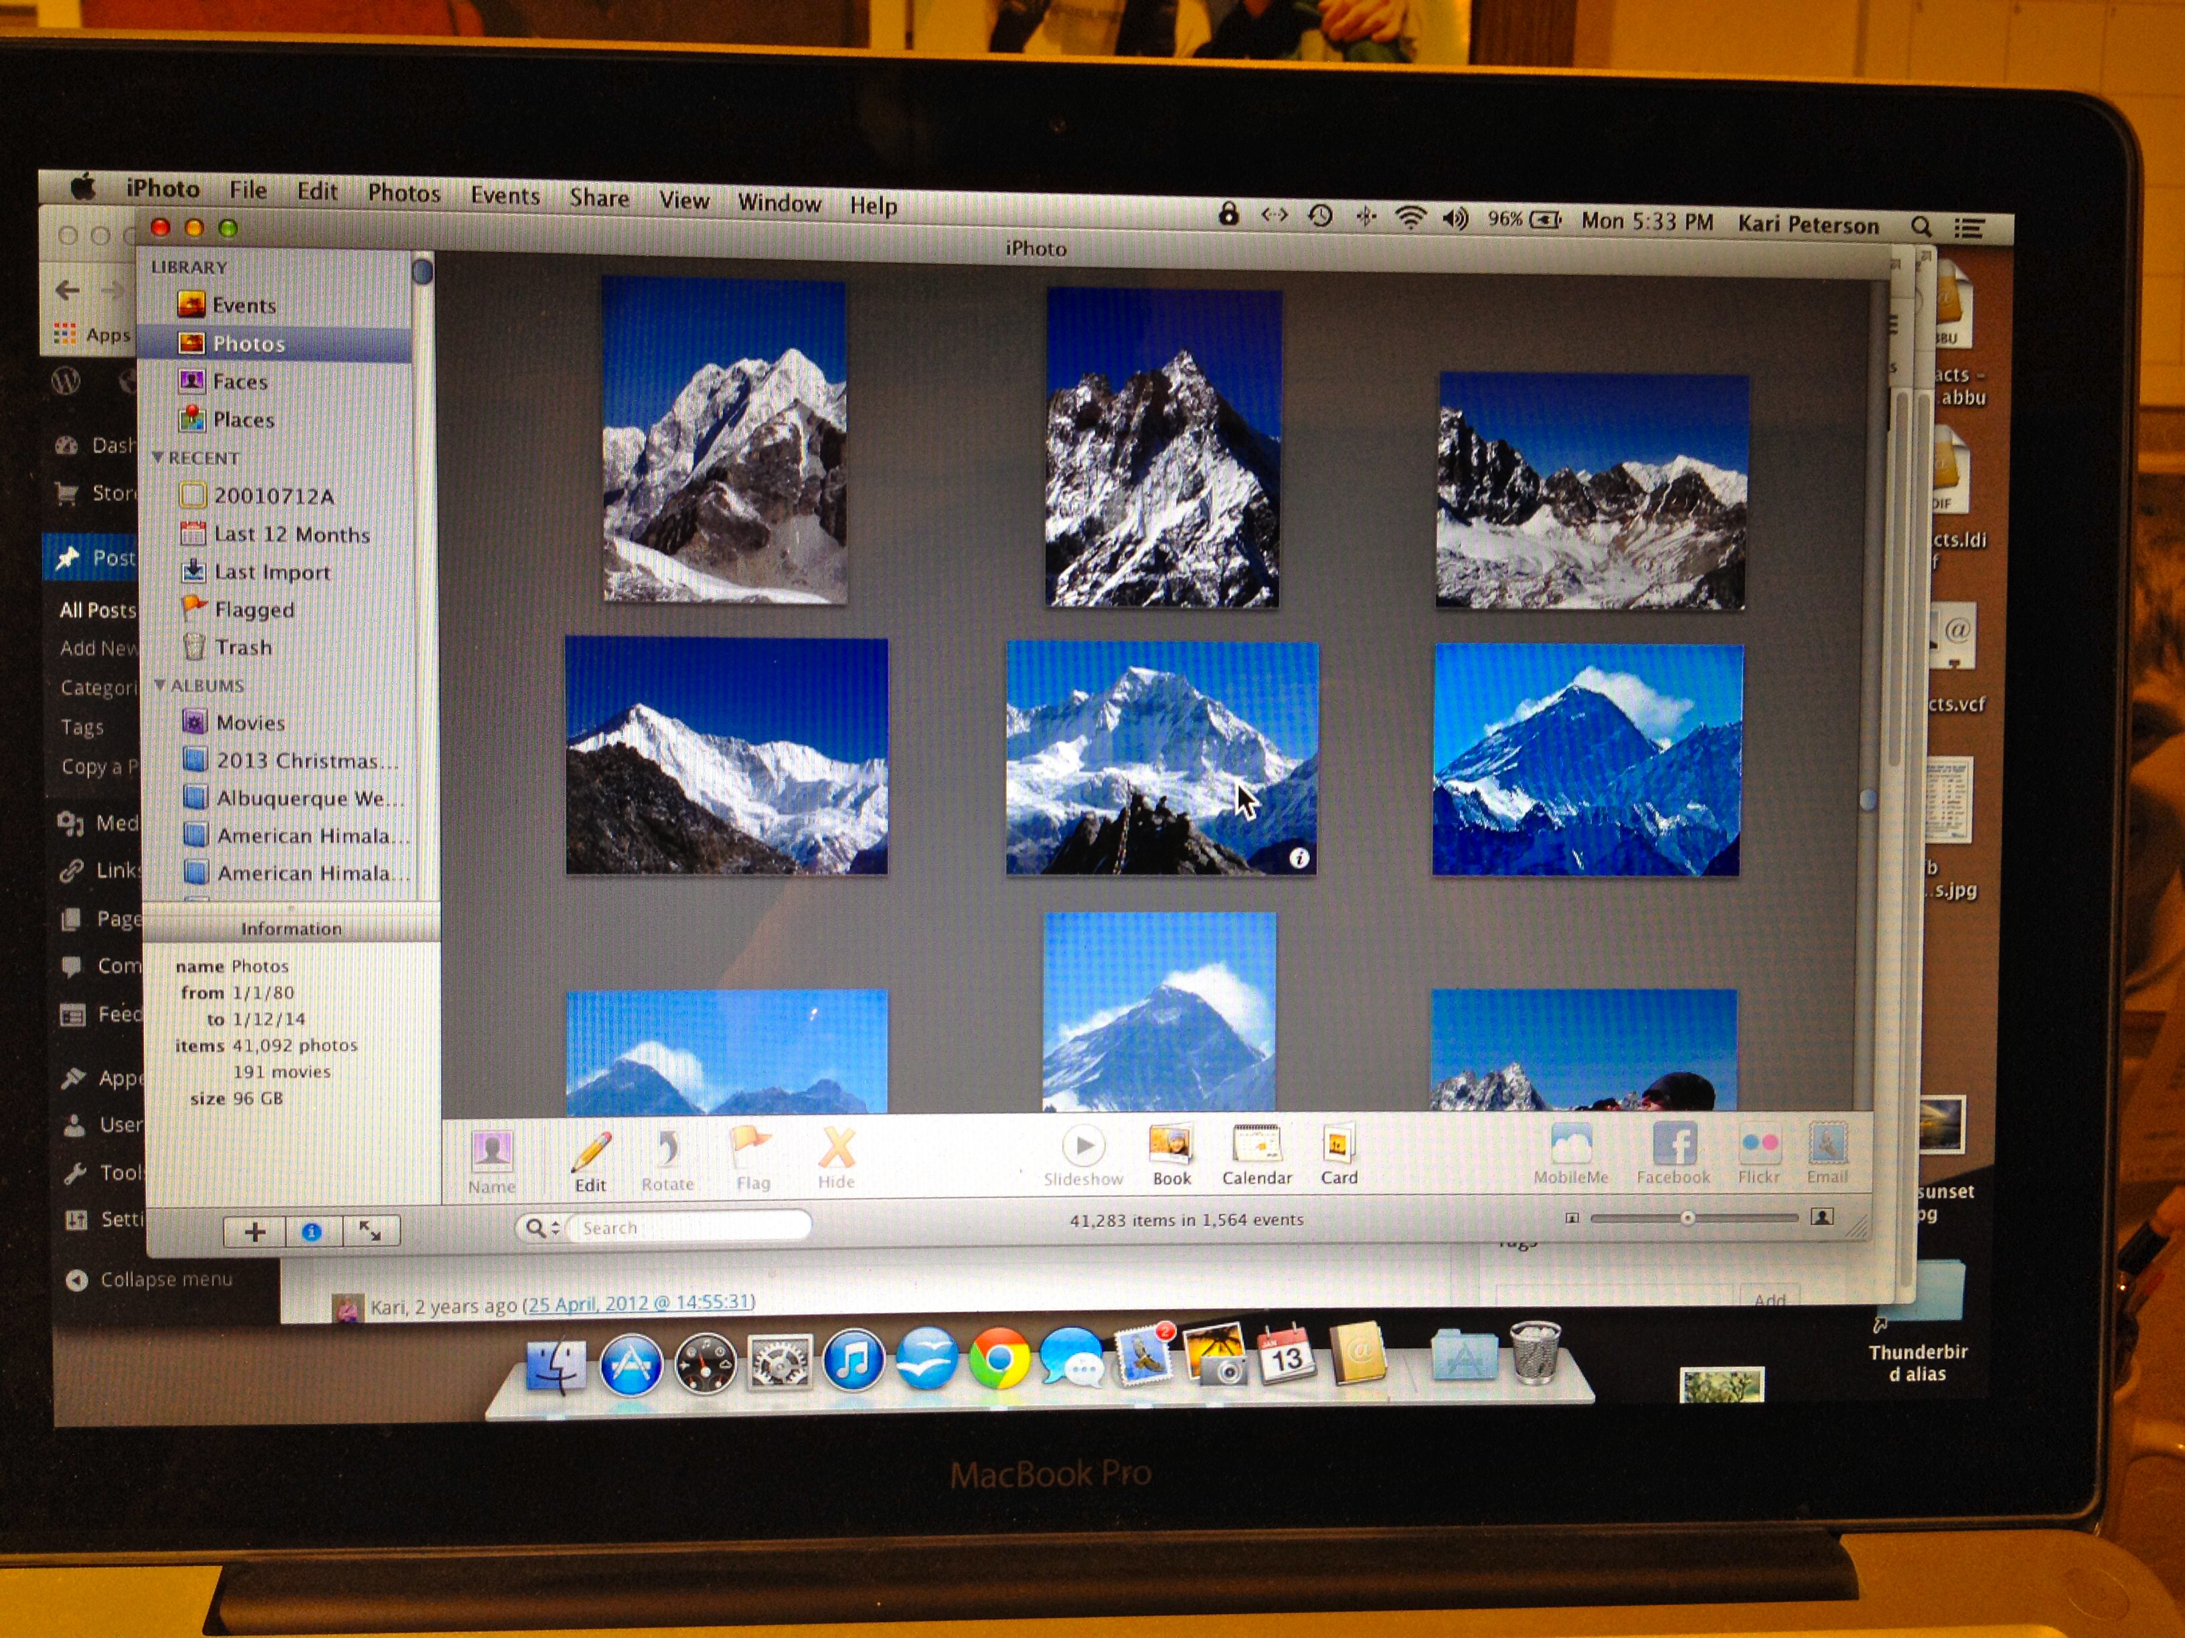Click the Edit pencil icon
The image size is (2185, 1638).
tap(590, 1152)
